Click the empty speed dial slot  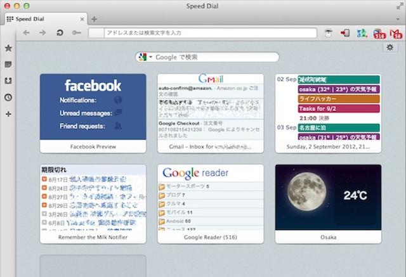[93, 266]
